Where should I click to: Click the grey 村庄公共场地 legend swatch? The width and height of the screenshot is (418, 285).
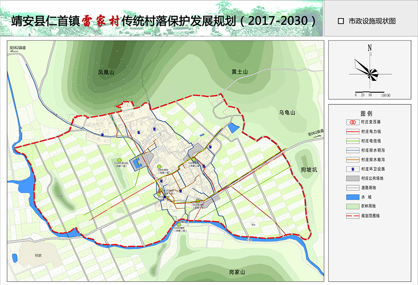tap(353, 178)
